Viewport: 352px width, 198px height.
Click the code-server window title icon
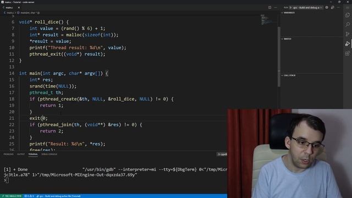tap(2, 2)
